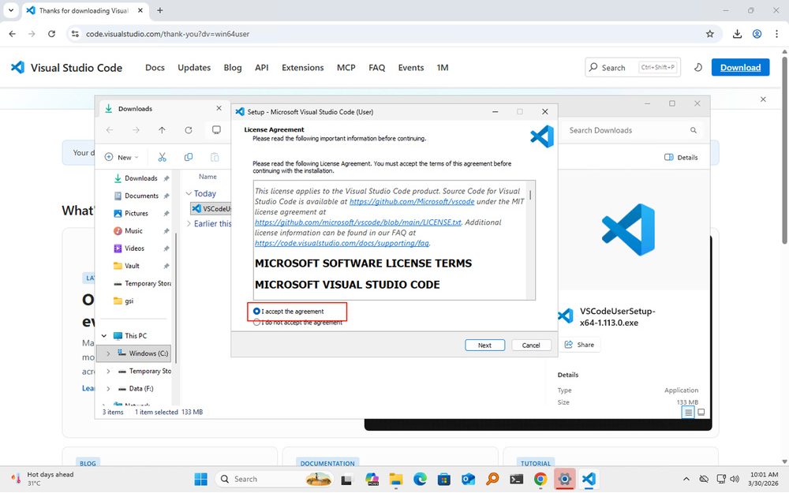Select "I accept the agreement" radio button

257,312
